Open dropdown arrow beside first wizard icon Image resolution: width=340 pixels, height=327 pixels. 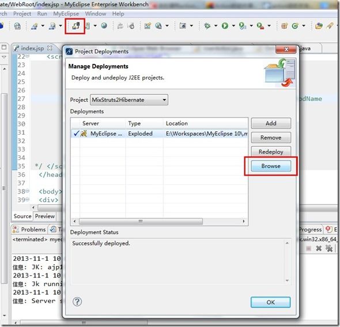[43, 26]
